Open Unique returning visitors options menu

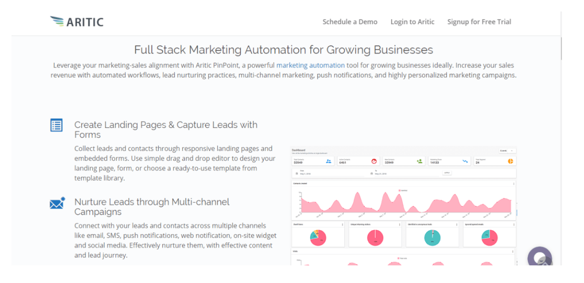pos(399,224)
